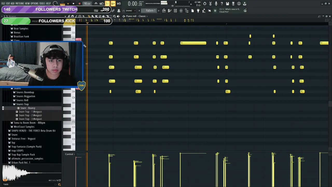The height and width of the screenshot is (187, 332).
Task: Open the EDIT menu
Action: click(8, 4)
